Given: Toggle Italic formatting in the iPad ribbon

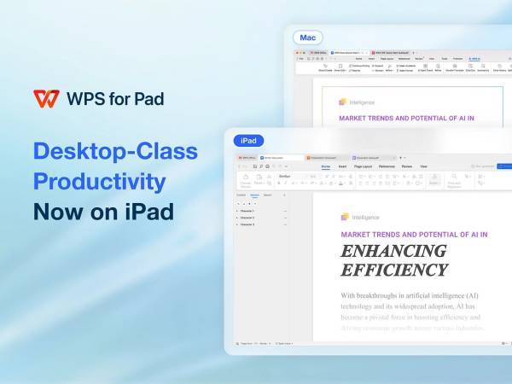Looking at the screenshot, I should 285,183.
